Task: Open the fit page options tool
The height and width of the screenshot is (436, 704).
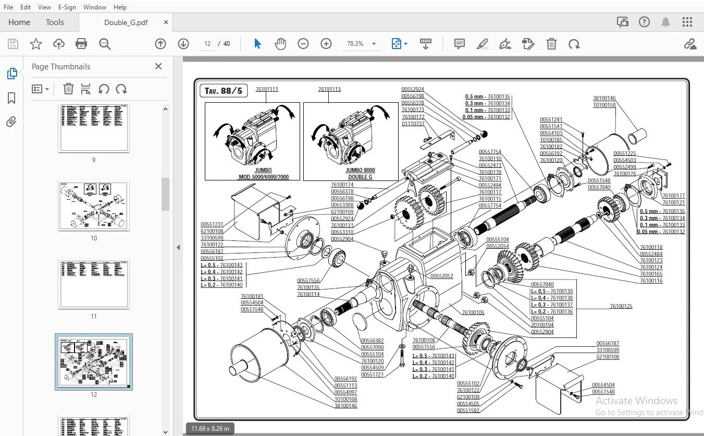Action: [x=399, y=44]
